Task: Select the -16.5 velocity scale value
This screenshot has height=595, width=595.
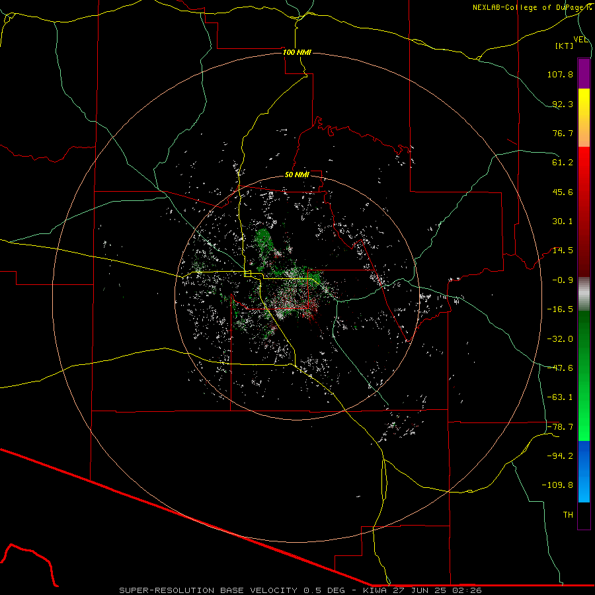Action: click(560, 309)
